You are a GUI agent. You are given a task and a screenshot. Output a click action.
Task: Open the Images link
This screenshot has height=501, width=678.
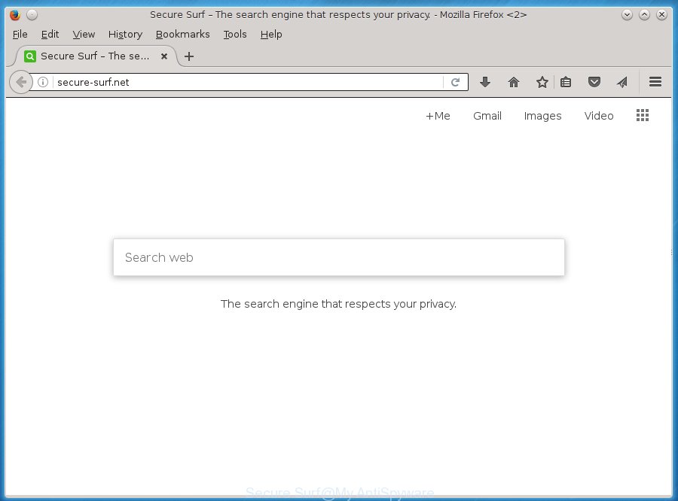[x=542, y=116]
